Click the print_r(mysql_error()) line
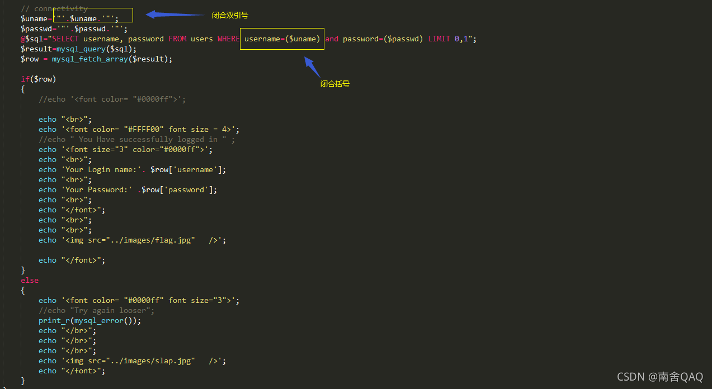This screenshot has height=389, width=712. coord(90,320)
